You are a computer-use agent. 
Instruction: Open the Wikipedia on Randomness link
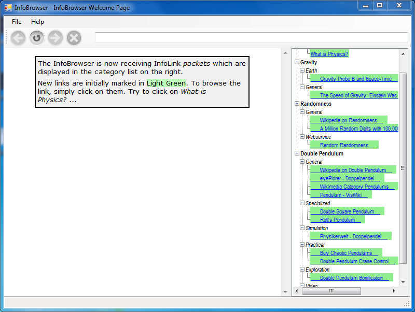[x=348, y=120]
